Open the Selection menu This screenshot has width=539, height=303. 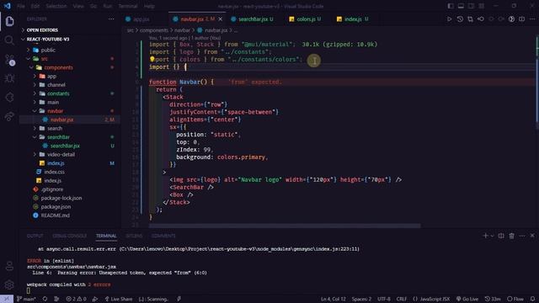[x=56, y=6]
